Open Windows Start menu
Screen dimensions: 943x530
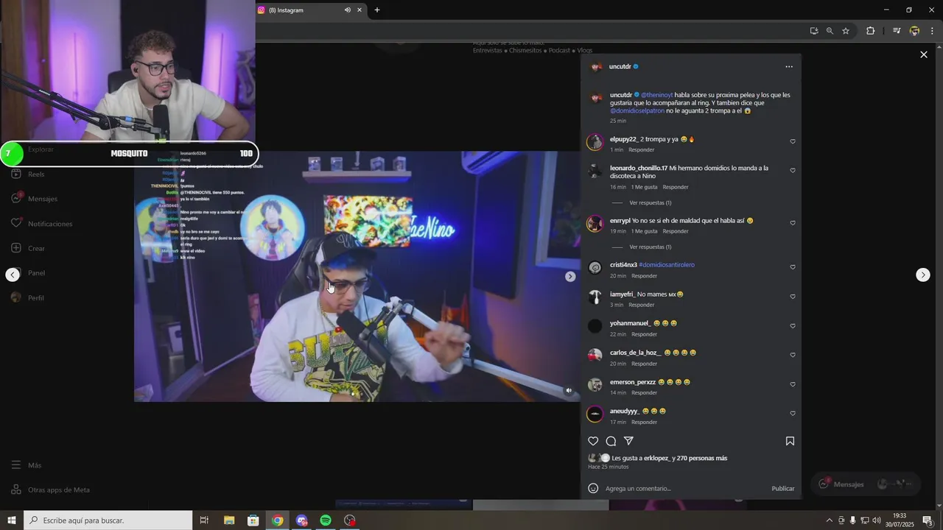(x=12, y=520)
